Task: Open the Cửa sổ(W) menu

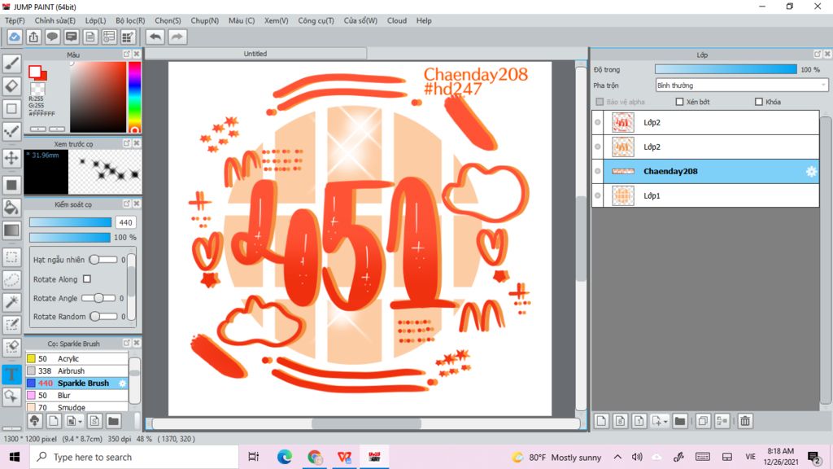Action: pos(360,20)
